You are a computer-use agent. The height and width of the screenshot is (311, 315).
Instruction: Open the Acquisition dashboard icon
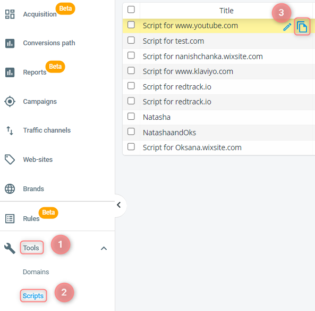(10, 14)
